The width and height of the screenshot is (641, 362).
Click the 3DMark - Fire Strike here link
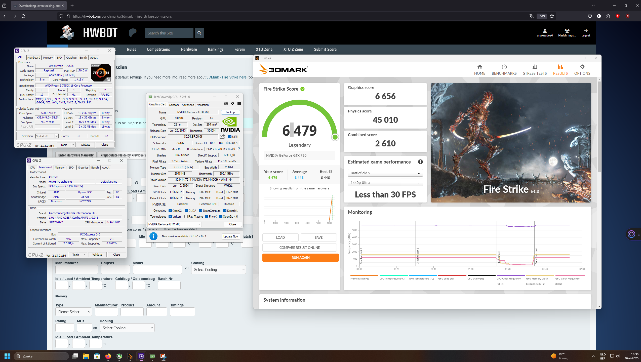pos(226,77)
